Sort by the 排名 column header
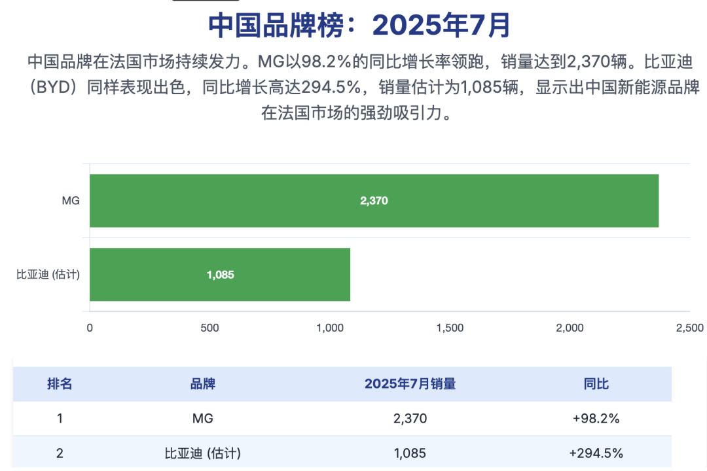Image resolution: width=707 pixels, height=471 pixels. (x=60, y=384)
